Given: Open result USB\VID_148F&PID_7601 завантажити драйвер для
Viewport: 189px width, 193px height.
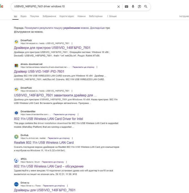Looking at the screenshot, I should [x=55, y=95].
